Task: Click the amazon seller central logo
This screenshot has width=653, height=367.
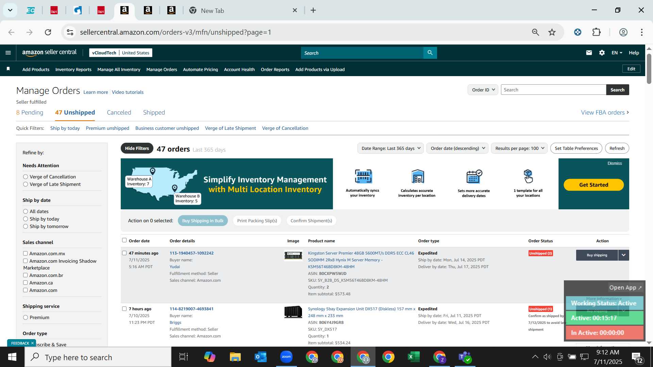Action: [x=49, y=52]
